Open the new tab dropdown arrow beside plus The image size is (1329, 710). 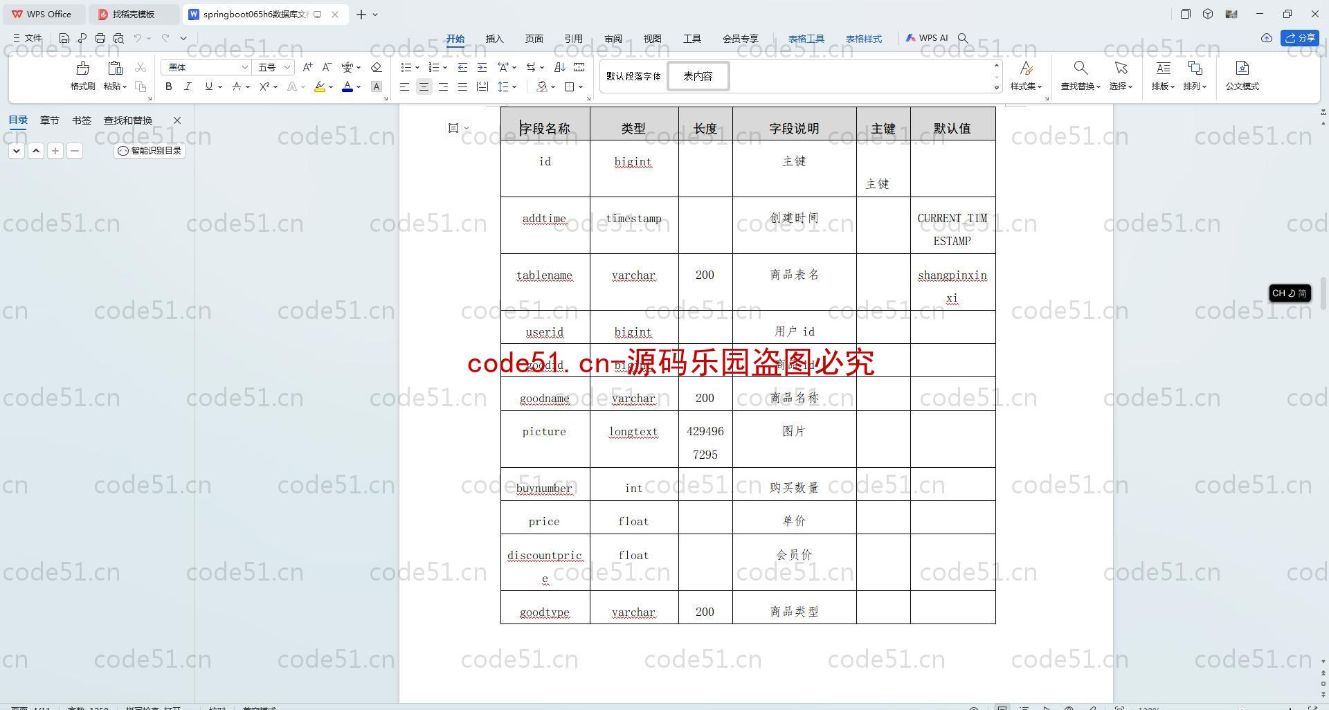(x=375, y=14)
